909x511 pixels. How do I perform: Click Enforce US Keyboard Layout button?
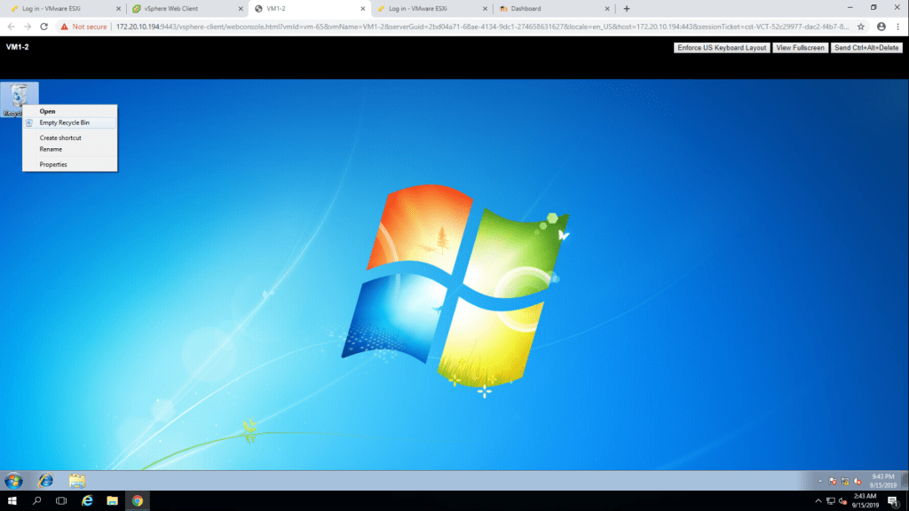pos(722,47)
